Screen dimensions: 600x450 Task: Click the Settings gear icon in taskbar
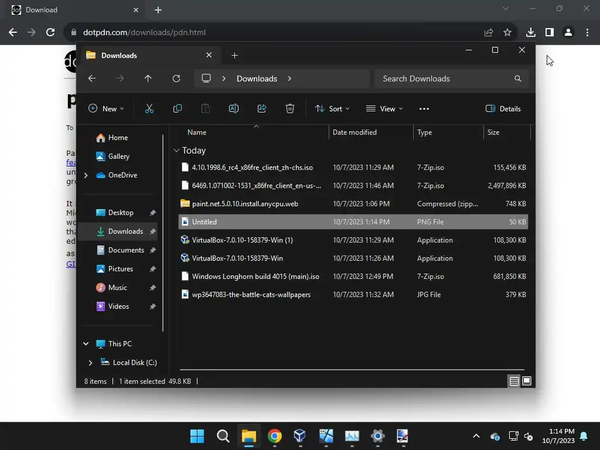click(377, 436)
